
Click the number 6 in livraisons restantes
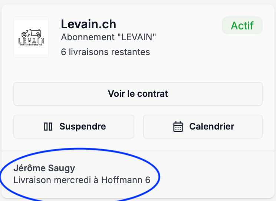pyautogui.click(x=63, y=52)
